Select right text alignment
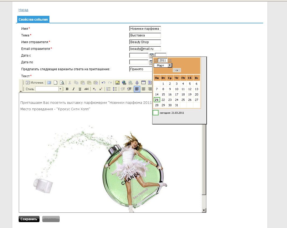Viewport: 287px width, 228px height. 150,89
